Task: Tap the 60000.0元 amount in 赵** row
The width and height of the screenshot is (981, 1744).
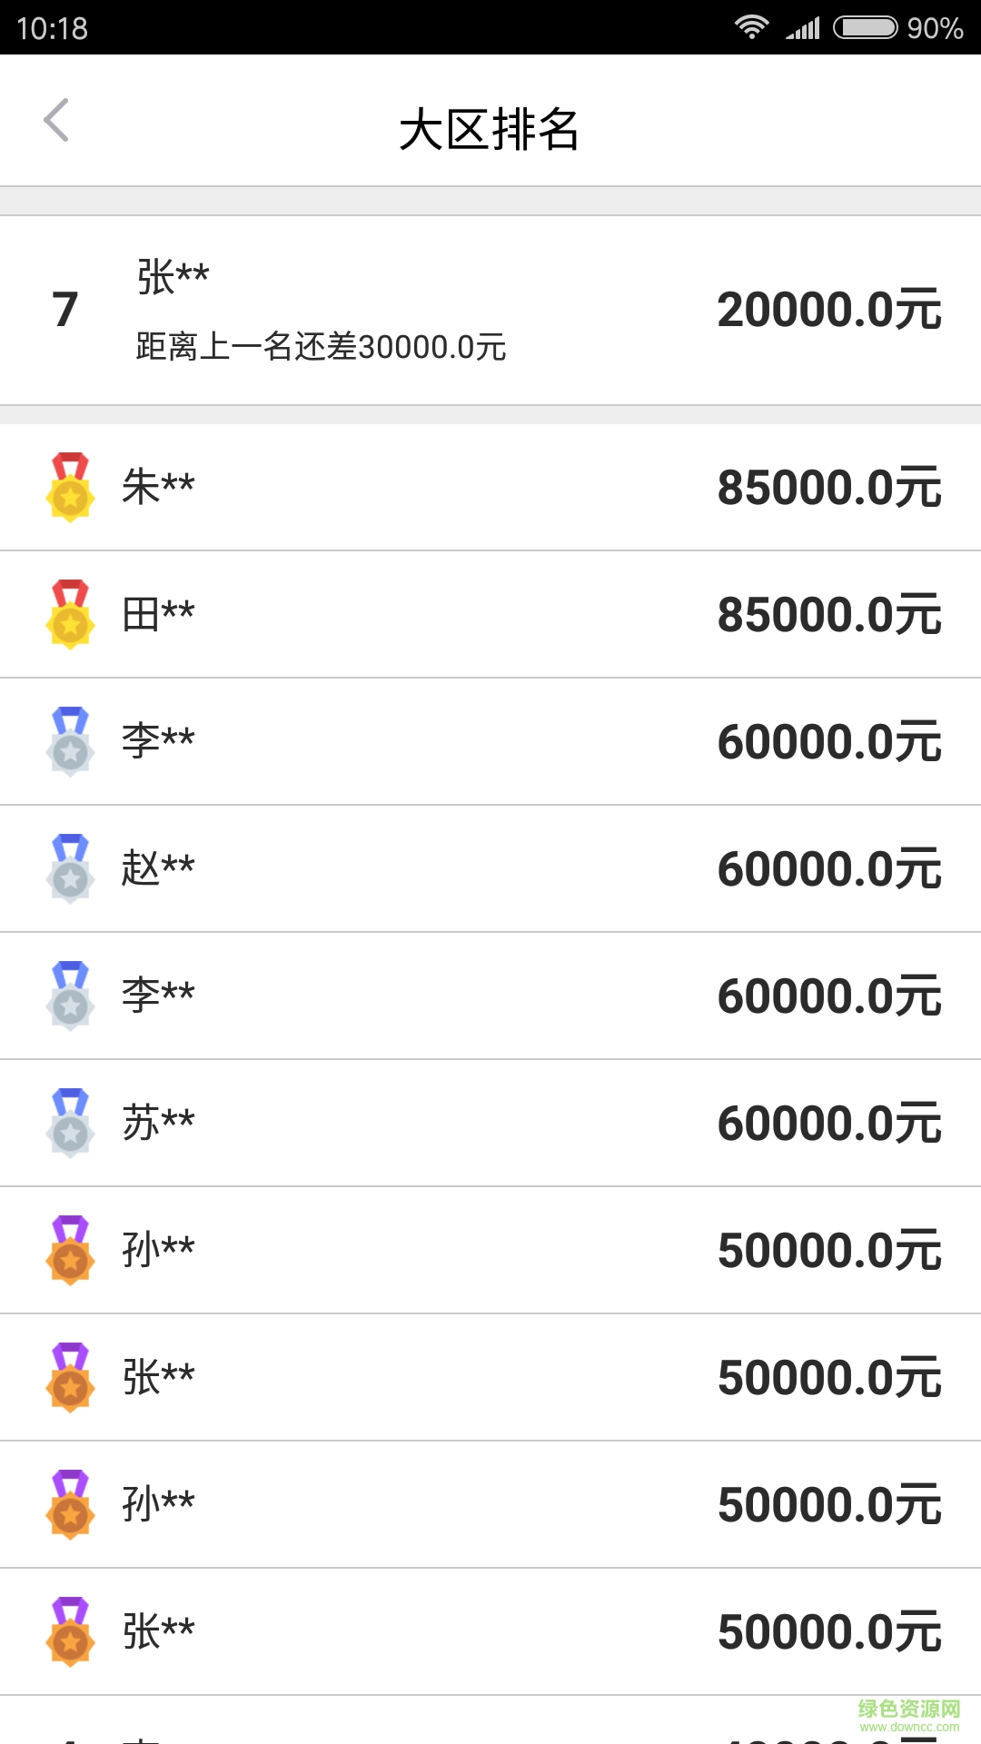Action: (828, 869)
